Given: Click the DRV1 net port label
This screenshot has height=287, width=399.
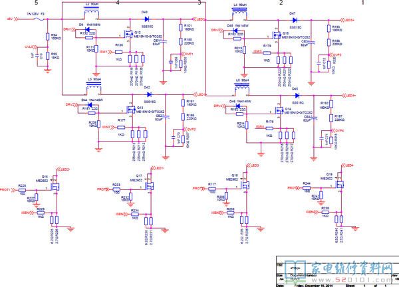Looking at the screenshot, I should (x=68, y=30).
